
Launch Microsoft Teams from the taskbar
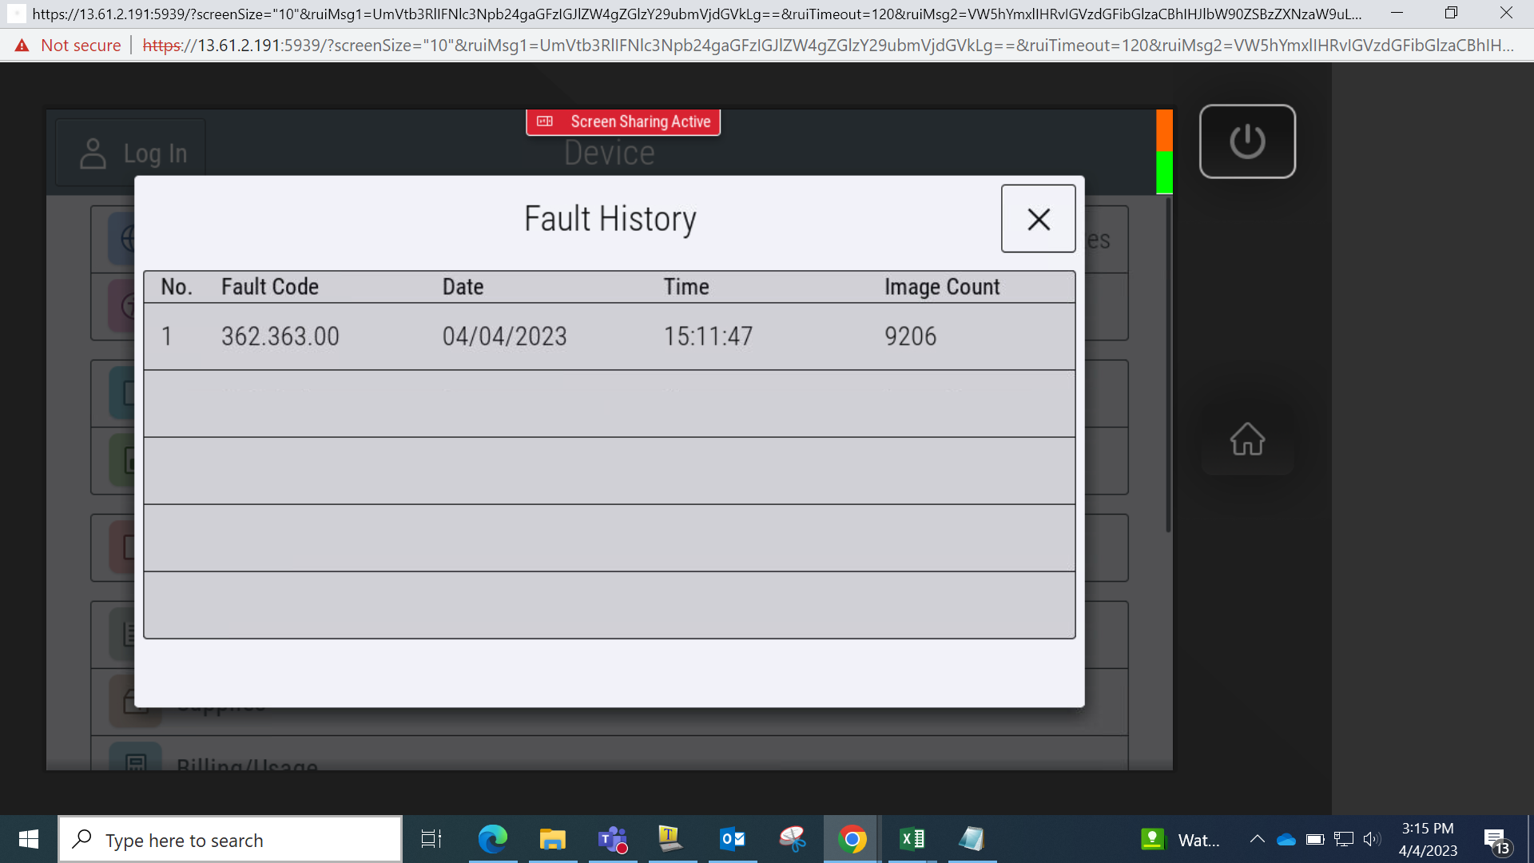(612, 839)
